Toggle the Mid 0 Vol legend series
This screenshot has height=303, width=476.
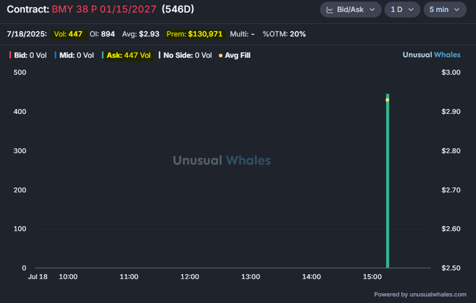[74, 55]
